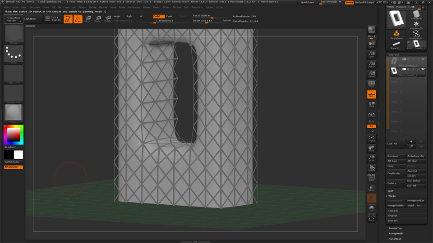Viewport: 433px width, 243px height.
Task: Select Plane3D_1 tool
Action: (396, 45)
